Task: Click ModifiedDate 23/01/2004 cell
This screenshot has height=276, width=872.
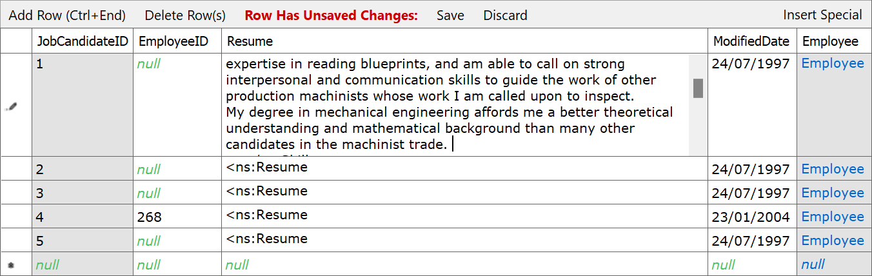Action: pyautogui.click(x=752, y=217)
